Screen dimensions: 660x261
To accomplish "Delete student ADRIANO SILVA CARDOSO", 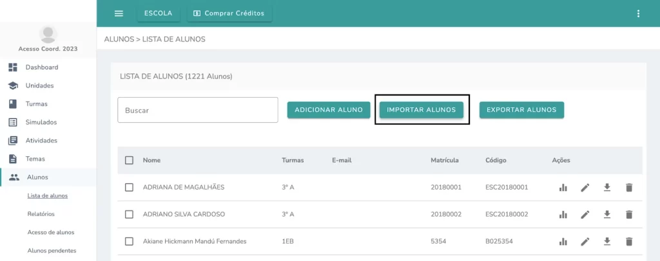I will (629, 215).
